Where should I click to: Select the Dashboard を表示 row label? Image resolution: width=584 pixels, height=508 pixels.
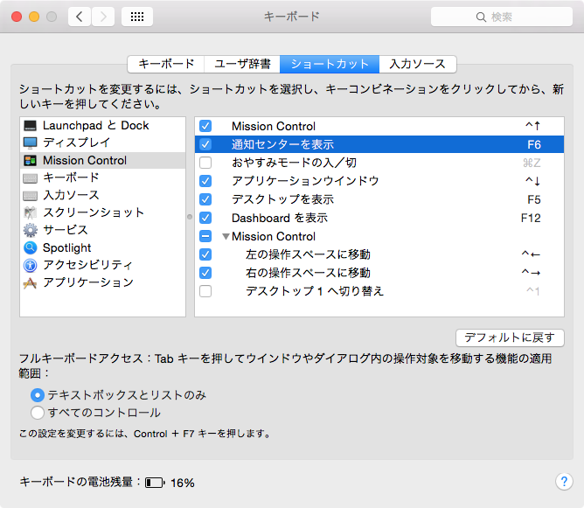280,218
